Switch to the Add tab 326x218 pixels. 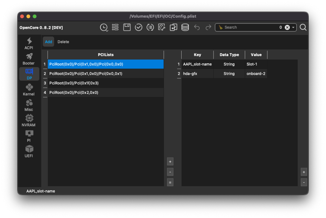(x=49, y=42)
